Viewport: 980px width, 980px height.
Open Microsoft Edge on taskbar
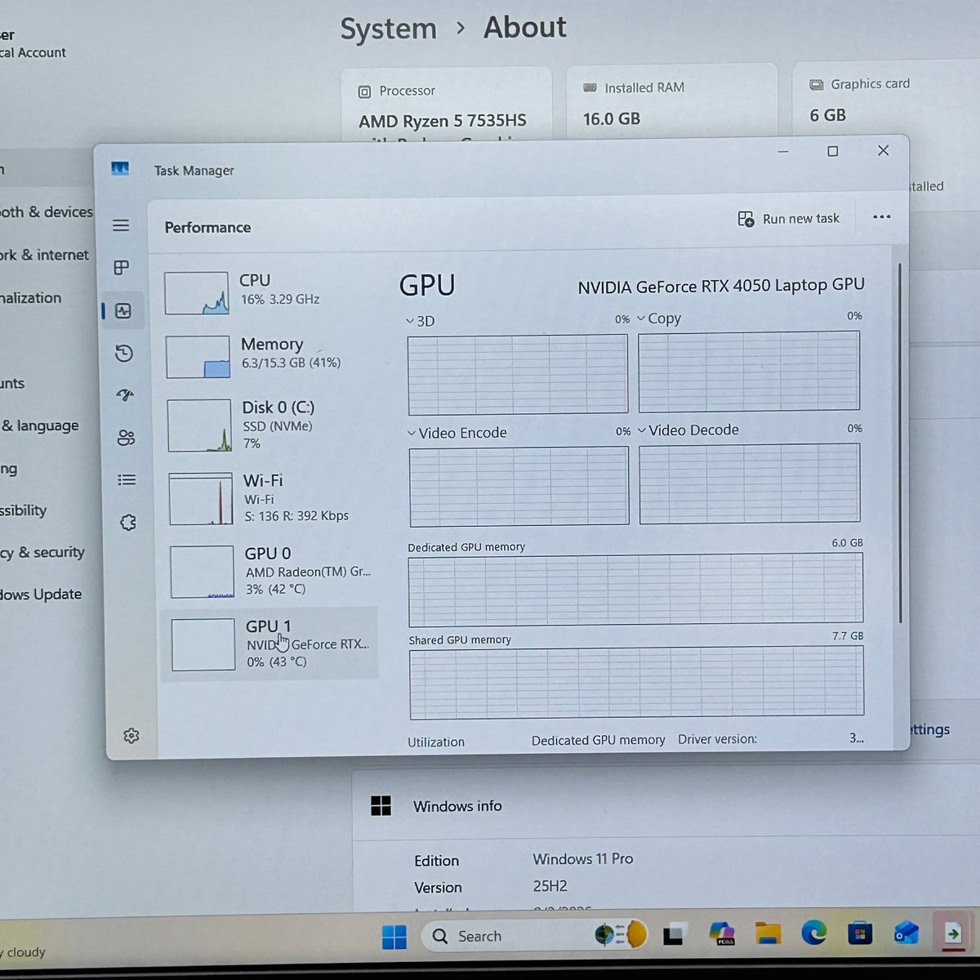813,932
